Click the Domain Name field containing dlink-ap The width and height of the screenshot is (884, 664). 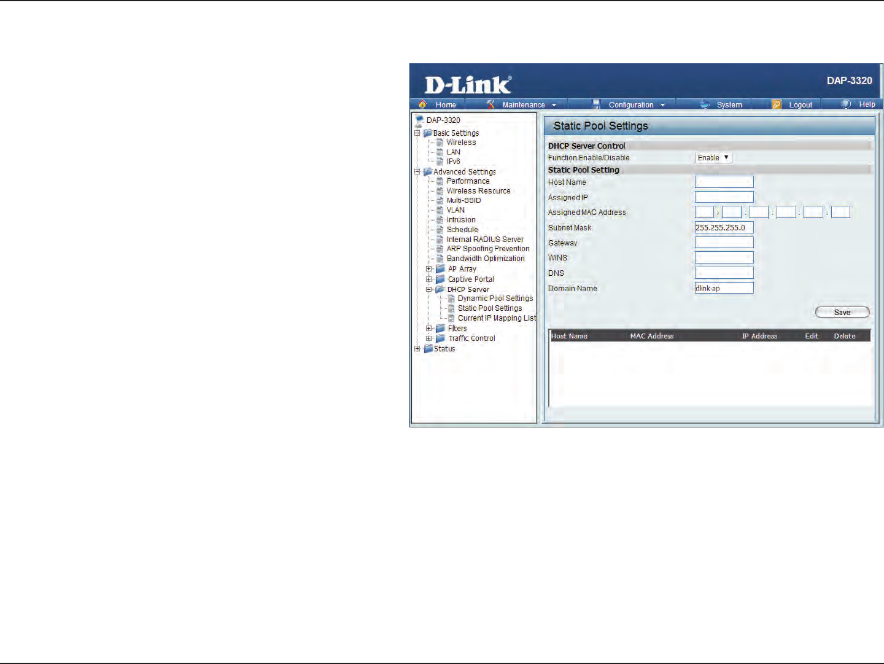click(724, 288)
